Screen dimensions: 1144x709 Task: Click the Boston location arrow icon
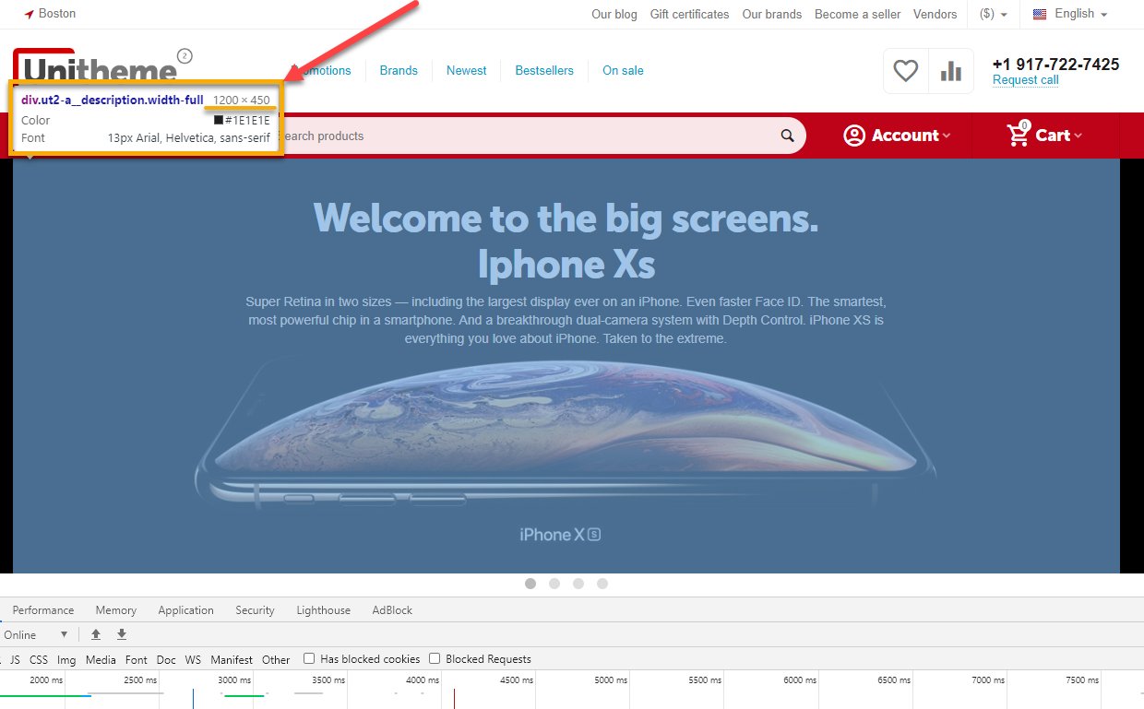(x=29, y=15)
